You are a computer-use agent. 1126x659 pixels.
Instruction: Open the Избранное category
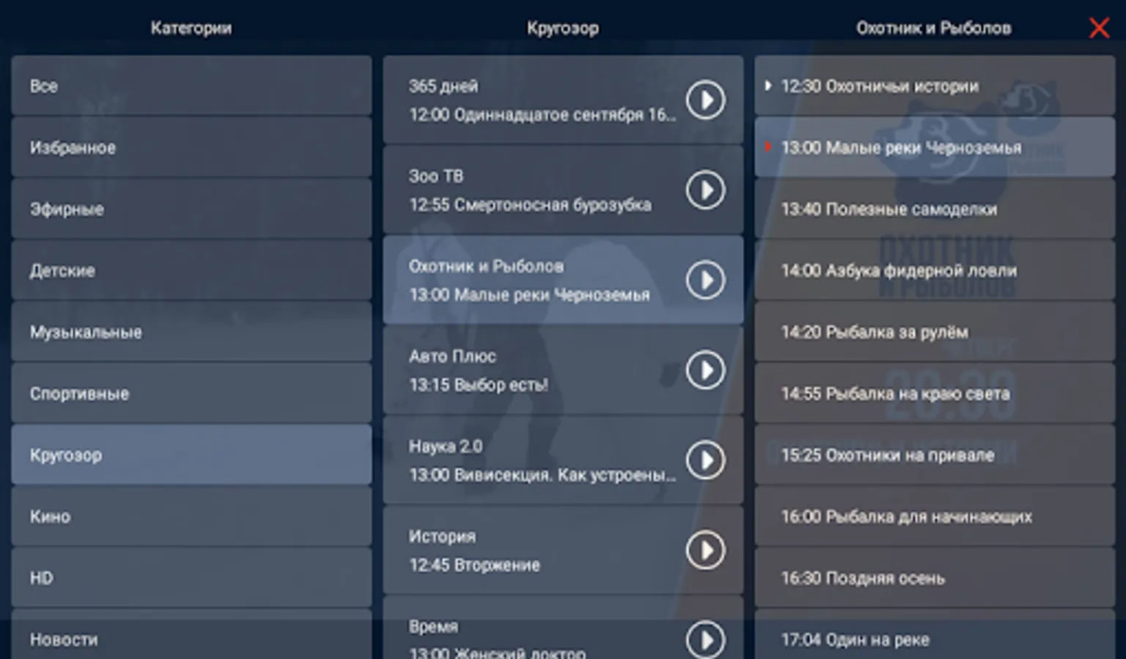(191, 147)
